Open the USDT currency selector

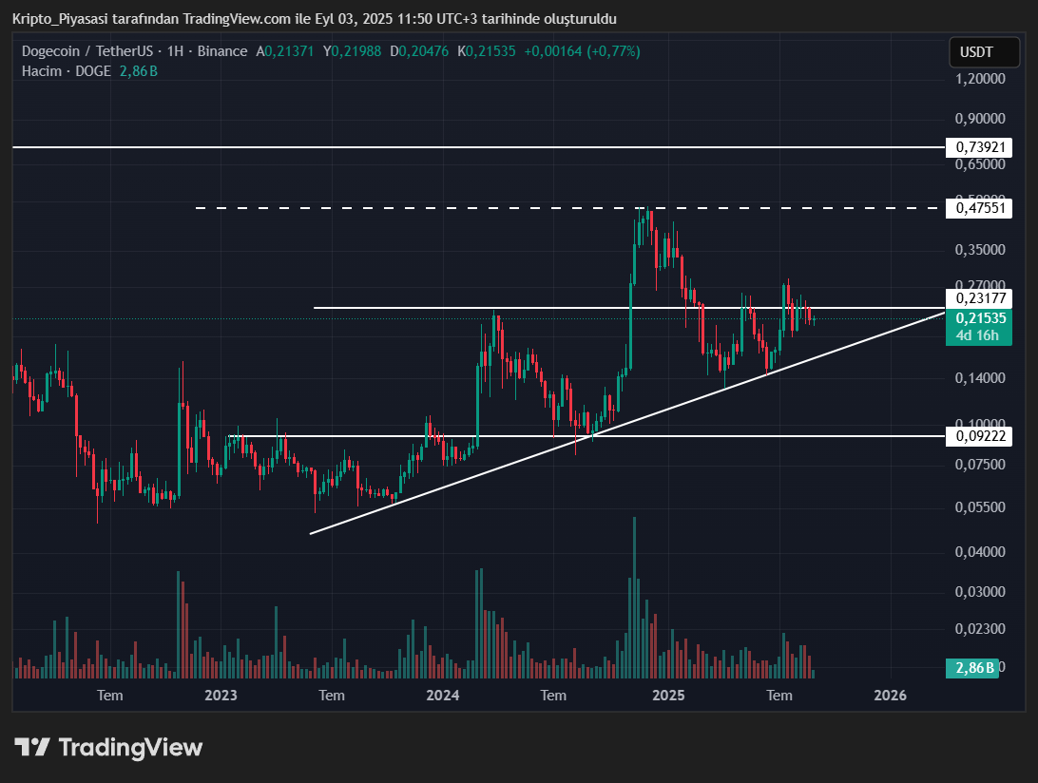tap(985, 52)
